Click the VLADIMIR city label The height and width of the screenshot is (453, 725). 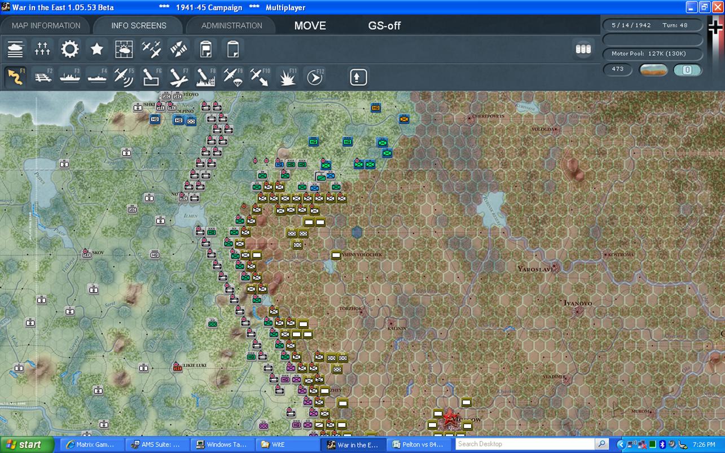(x=554, y=377)
